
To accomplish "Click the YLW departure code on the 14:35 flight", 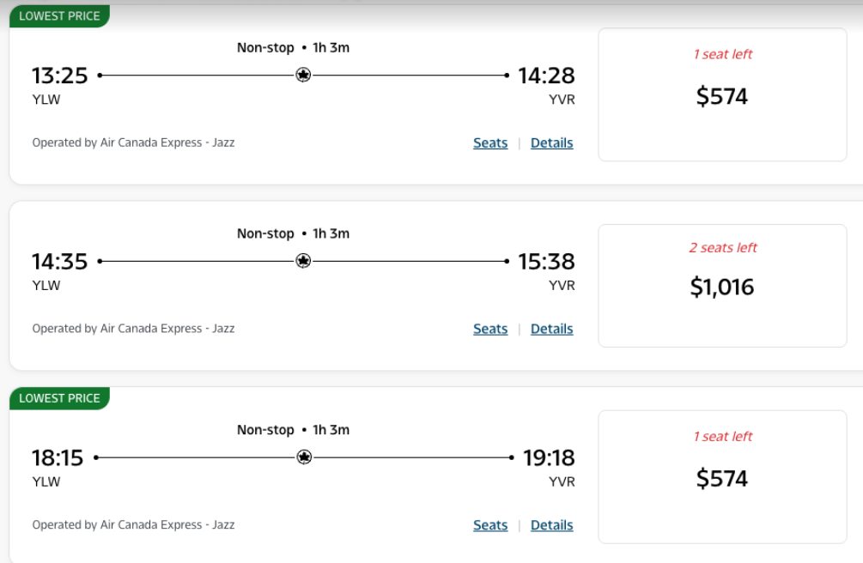I will pyautogui.click(x=46, y=285).
